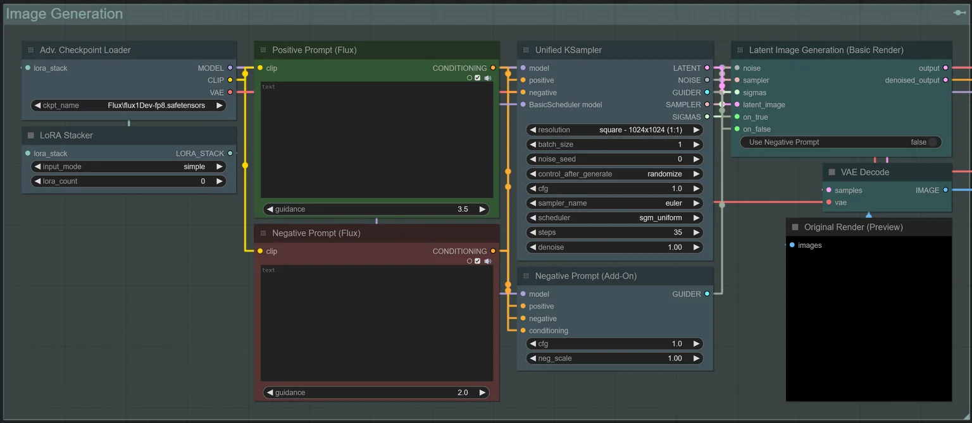The image size is (972, 423).
Task: Click the Adv. Checkpoint Loader title grip icon
Action: coord(30,50)
